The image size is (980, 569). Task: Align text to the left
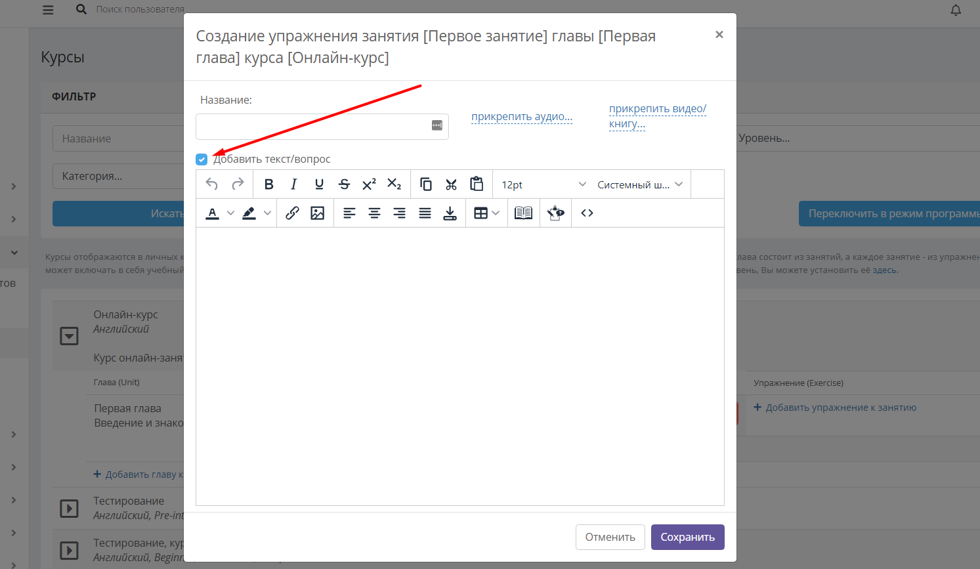pos(349,213)
